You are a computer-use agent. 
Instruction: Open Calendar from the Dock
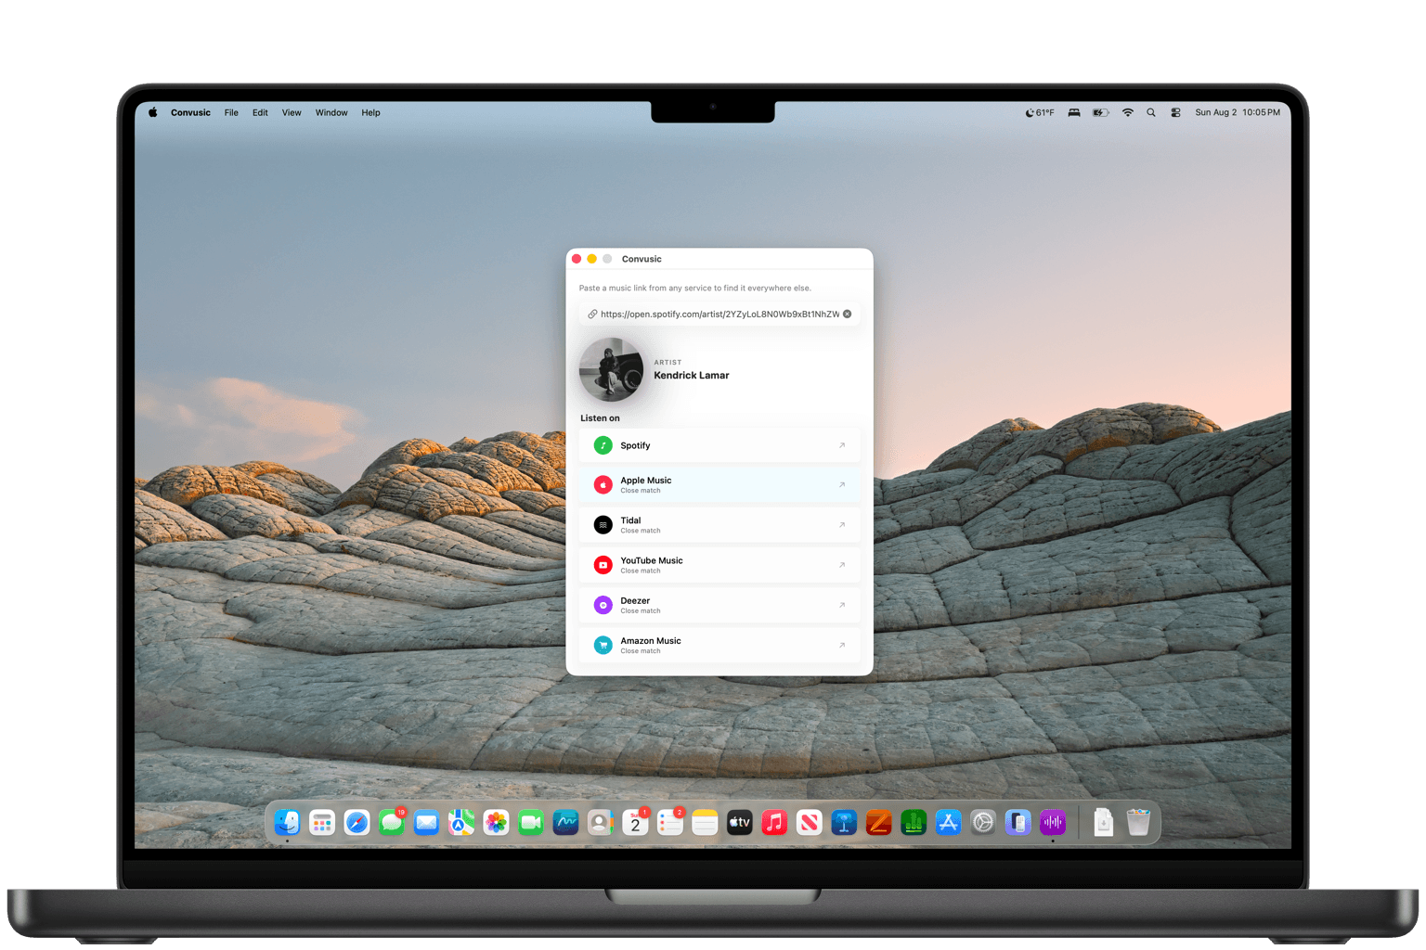pos(635,822)
